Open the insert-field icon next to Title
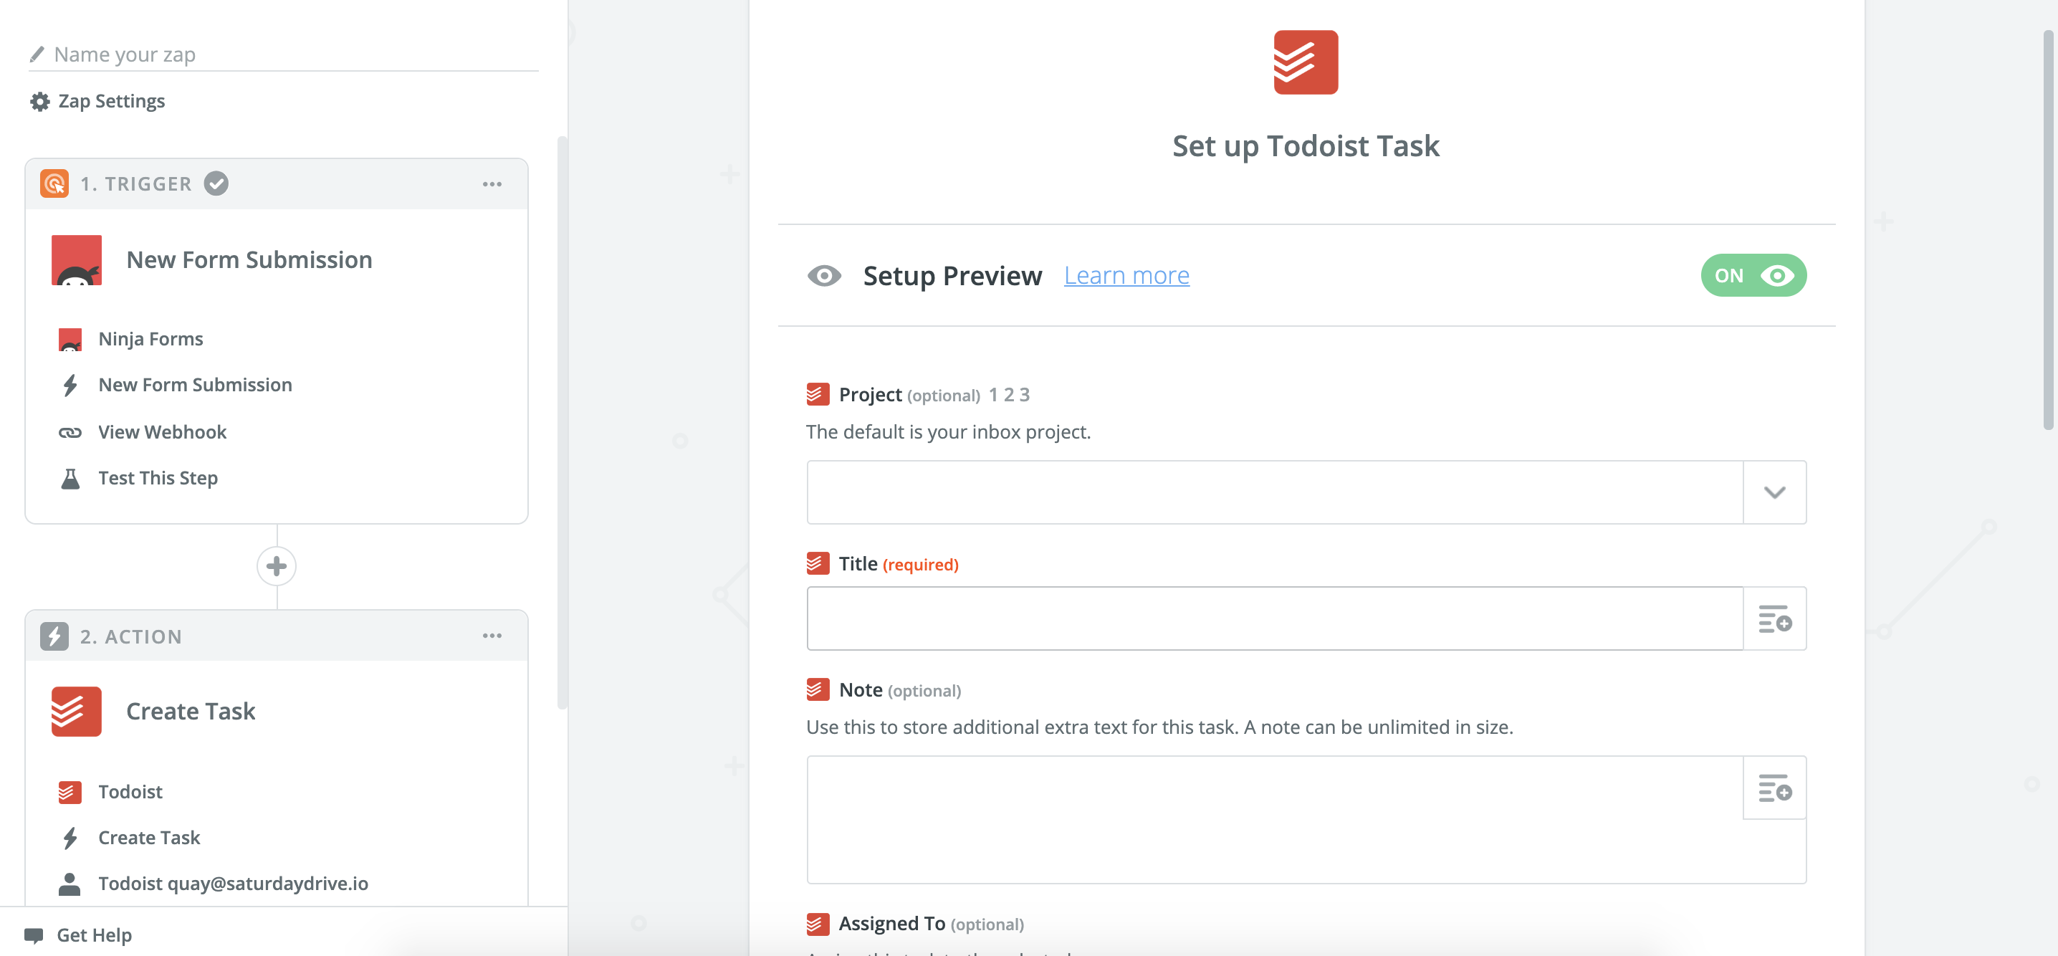2058x956 pixels. tap(1774, 618)
